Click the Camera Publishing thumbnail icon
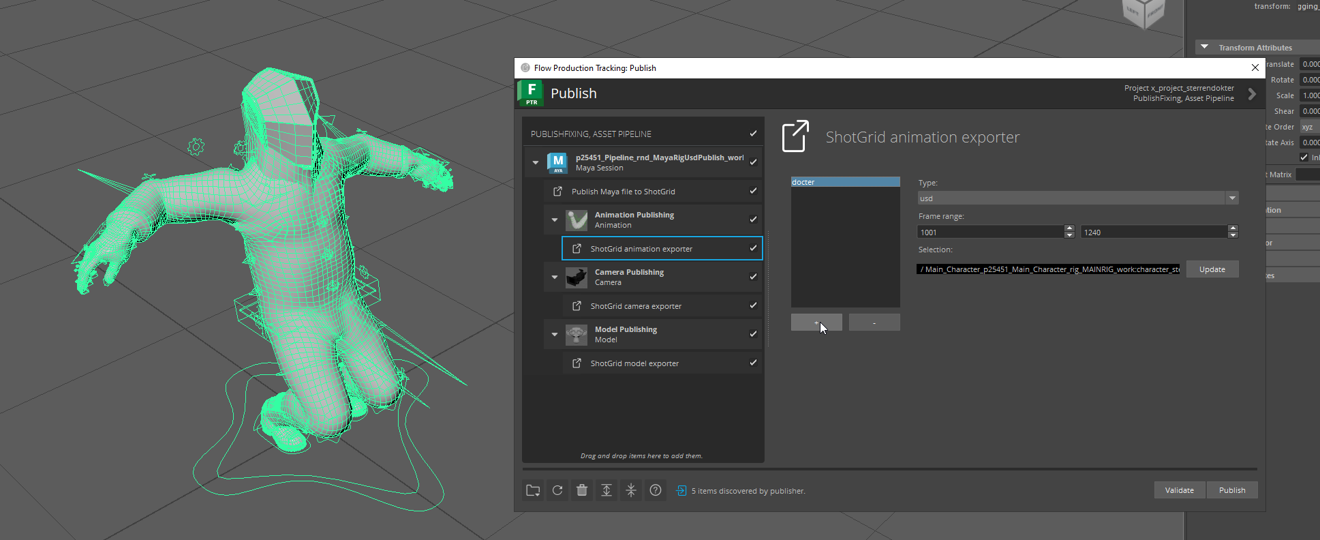 pyautogui.click(x=577, y=277)
